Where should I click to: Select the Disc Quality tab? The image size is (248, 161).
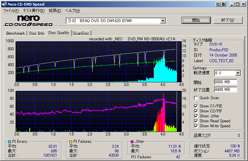(59, 33)
